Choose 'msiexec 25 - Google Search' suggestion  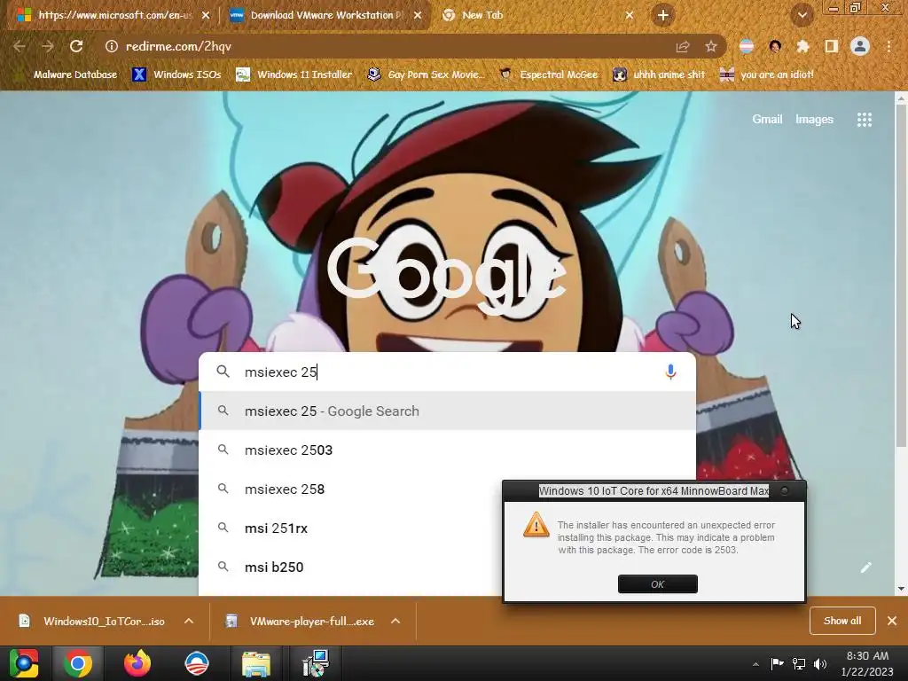[447, 411]
